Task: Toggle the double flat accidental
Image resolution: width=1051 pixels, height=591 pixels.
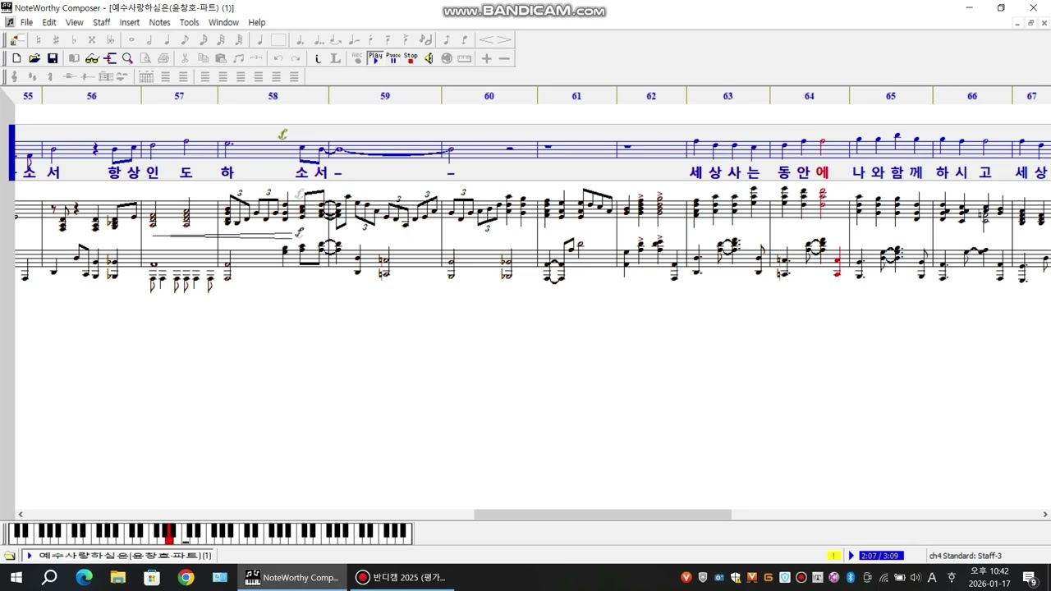Action: click(x=110, y=39)
